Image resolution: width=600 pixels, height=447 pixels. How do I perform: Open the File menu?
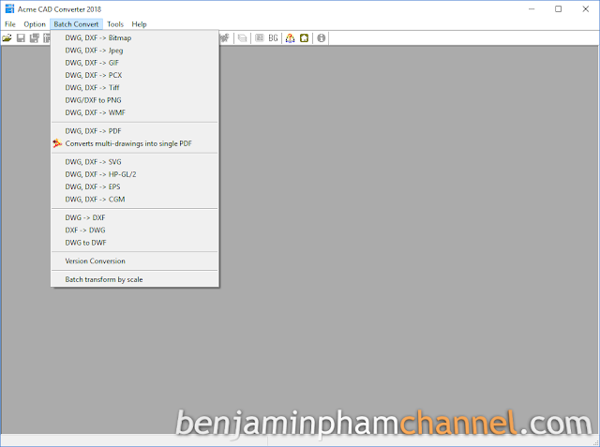10,24
